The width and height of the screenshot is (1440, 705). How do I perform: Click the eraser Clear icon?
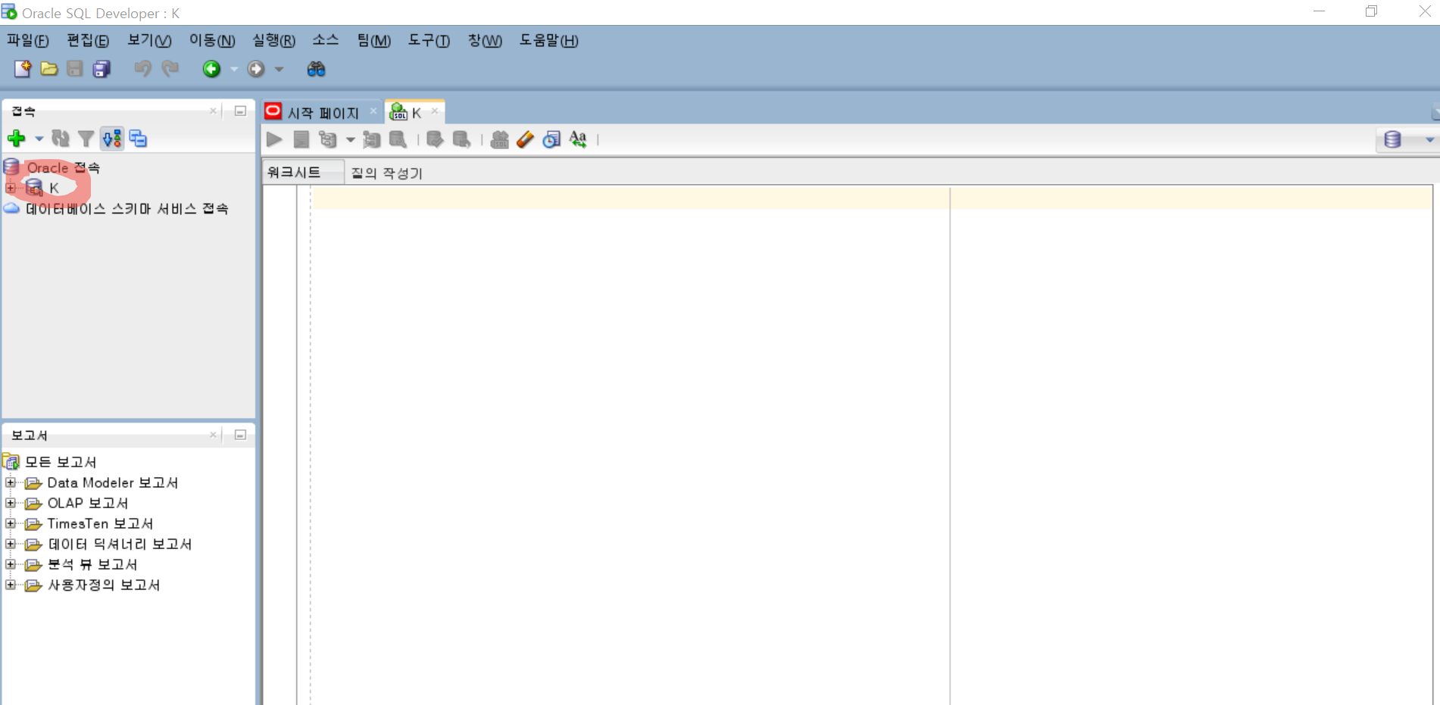[525, 139]
